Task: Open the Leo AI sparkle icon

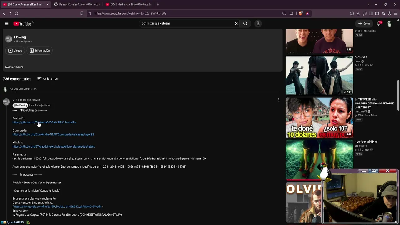Action: click(x=383, y=13)
